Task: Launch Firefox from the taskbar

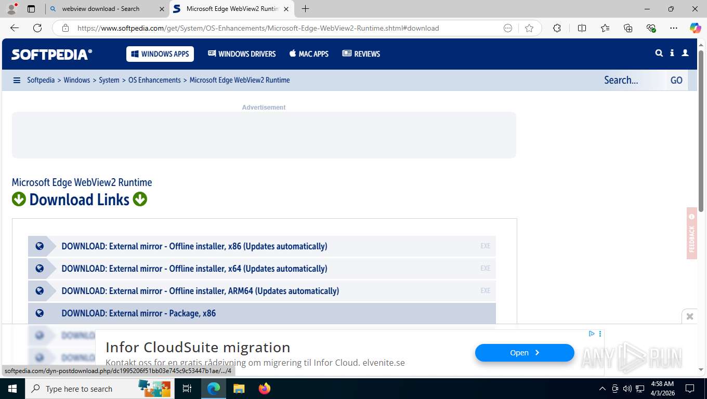Action: click(x=265, y=389)
